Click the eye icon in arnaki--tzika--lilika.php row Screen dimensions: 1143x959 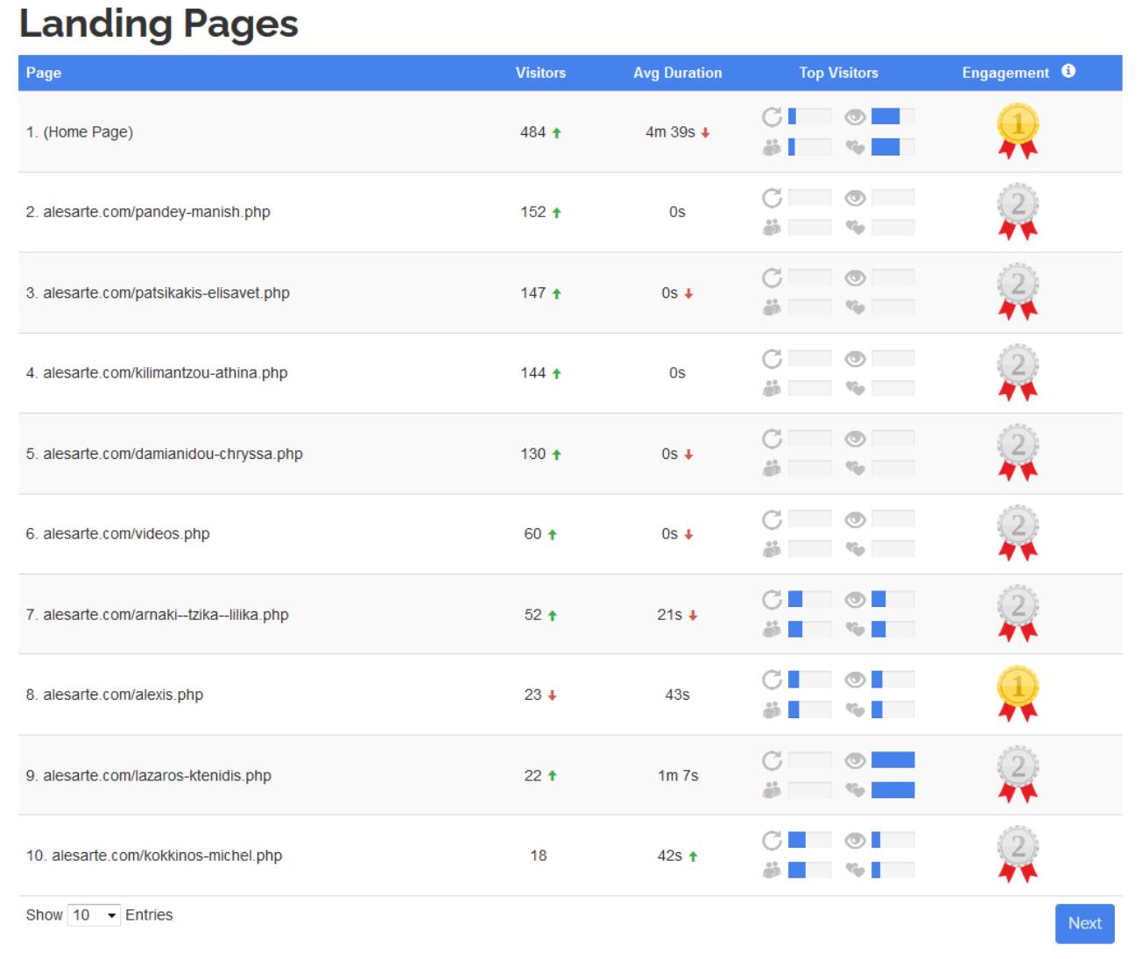click(x=855, y=600)
